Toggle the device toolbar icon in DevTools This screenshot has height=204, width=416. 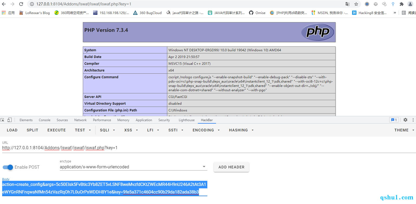[x=10, y=120]
